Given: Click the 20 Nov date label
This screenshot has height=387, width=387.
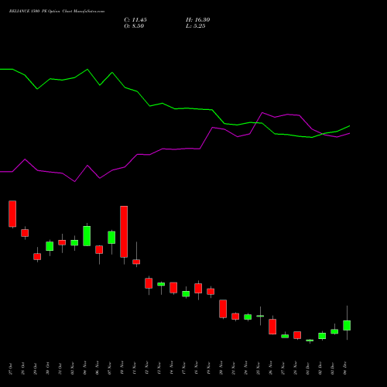Looking at the screenshot, I should (221, 368).
